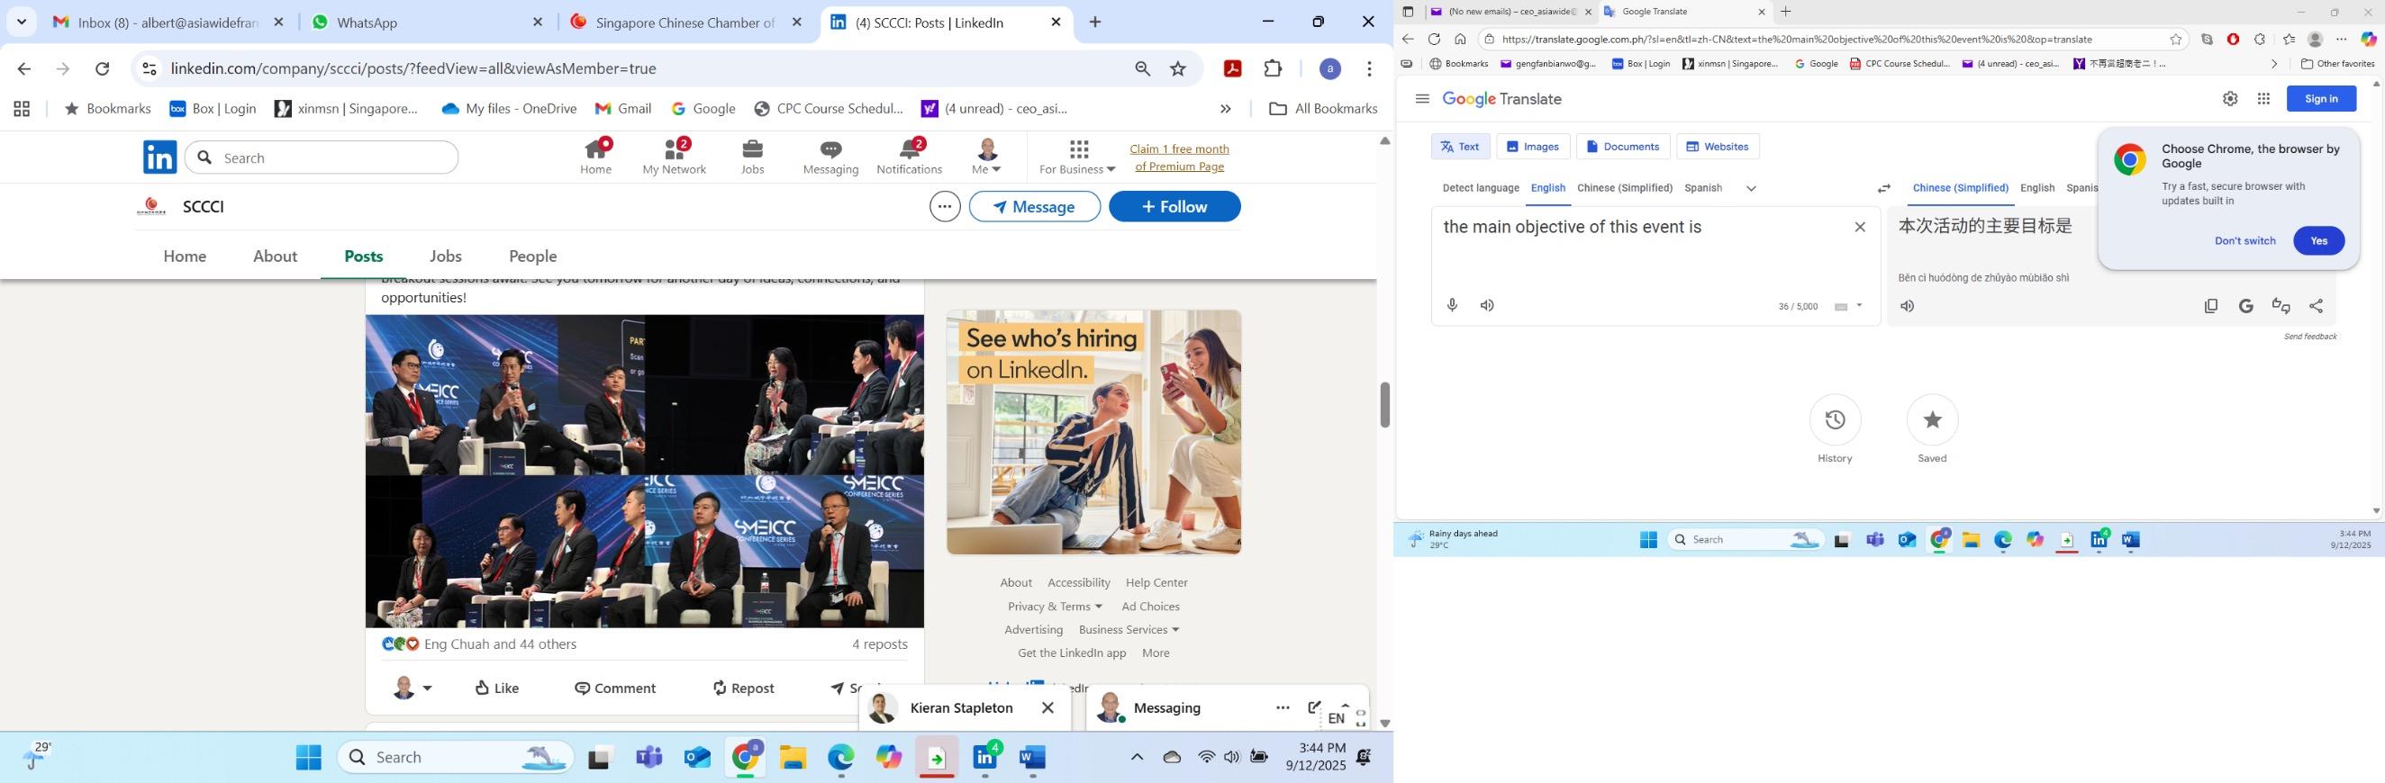Open LinkedIn Home from the top navigation
The height and width of the screenshot is (783, 2385).
click(595, 157)
